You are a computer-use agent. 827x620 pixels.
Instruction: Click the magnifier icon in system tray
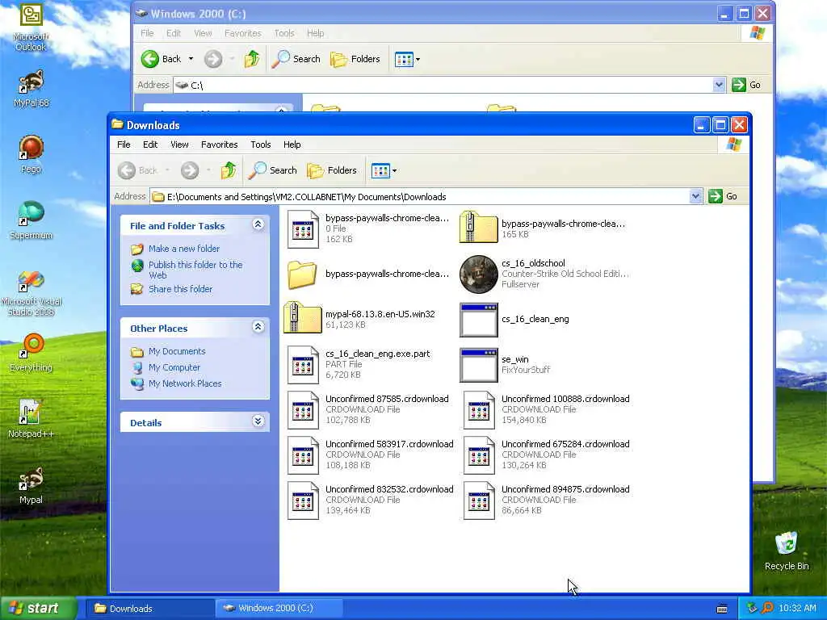click(767, 608)
